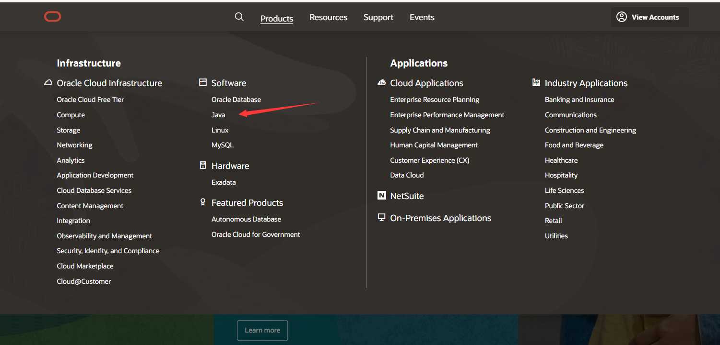Open Oracle Cloud Free Tier link
This screenshot has height=345, width=720.
point(90,100)
